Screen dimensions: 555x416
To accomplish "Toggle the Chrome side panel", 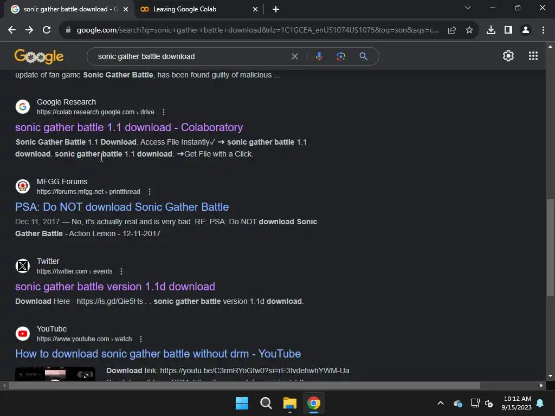I will [508, 30].
